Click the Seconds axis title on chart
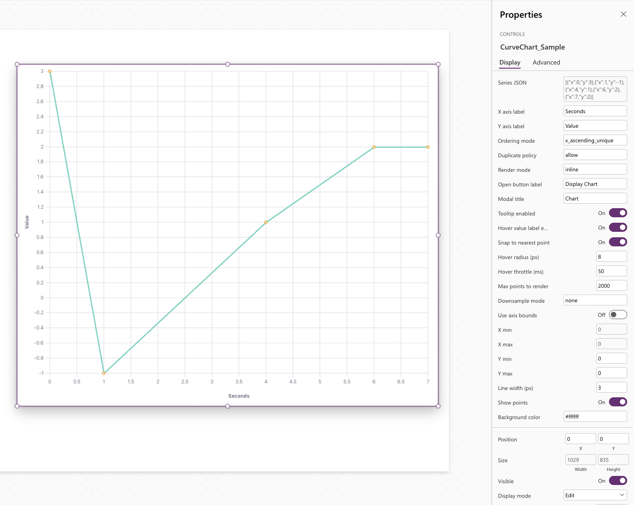Image resolution: width=634 pixels, height=505 pixels. point(239,396)
